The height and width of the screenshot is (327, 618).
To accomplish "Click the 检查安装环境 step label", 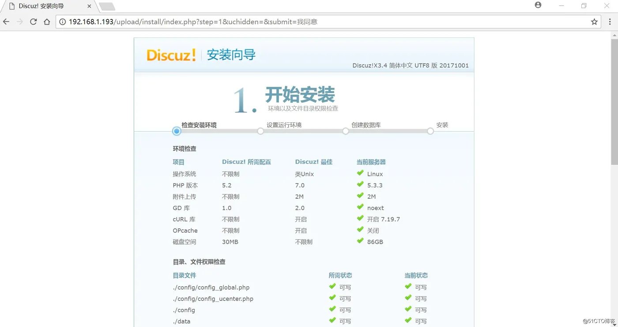I will tap(199, 125).
